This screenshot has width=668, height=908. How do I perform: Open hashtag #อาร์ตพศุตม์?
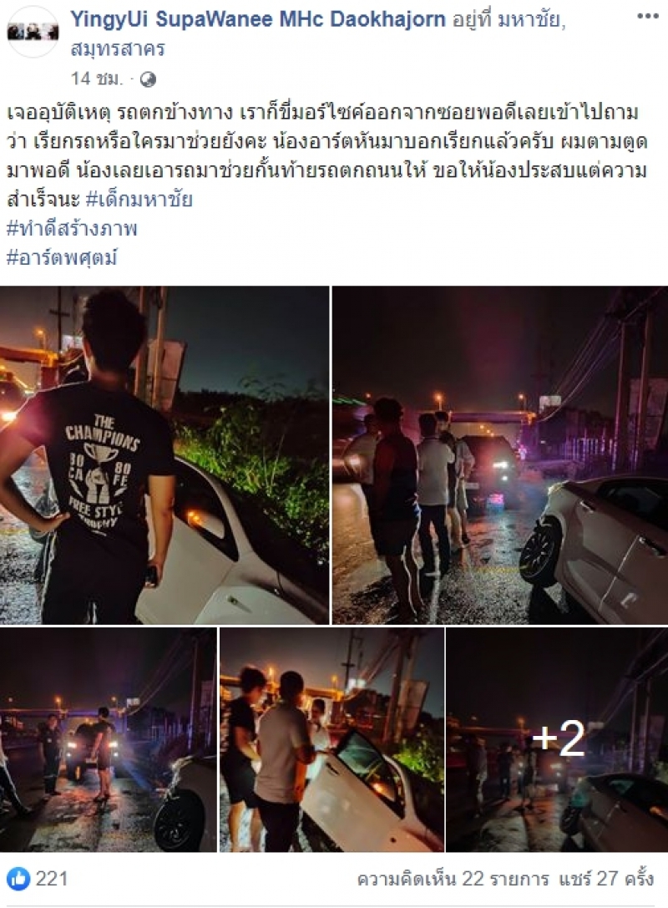pyautogui.click(x=62, y=257)
